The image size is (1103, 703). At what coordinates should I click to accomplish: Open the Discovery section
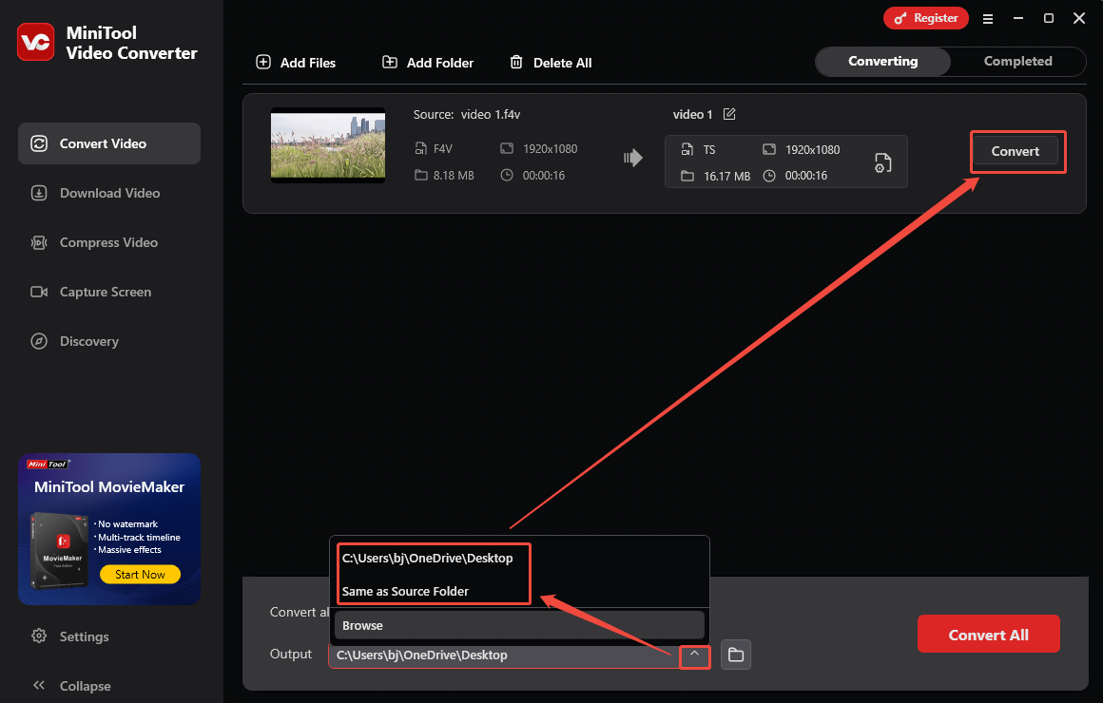109,341
